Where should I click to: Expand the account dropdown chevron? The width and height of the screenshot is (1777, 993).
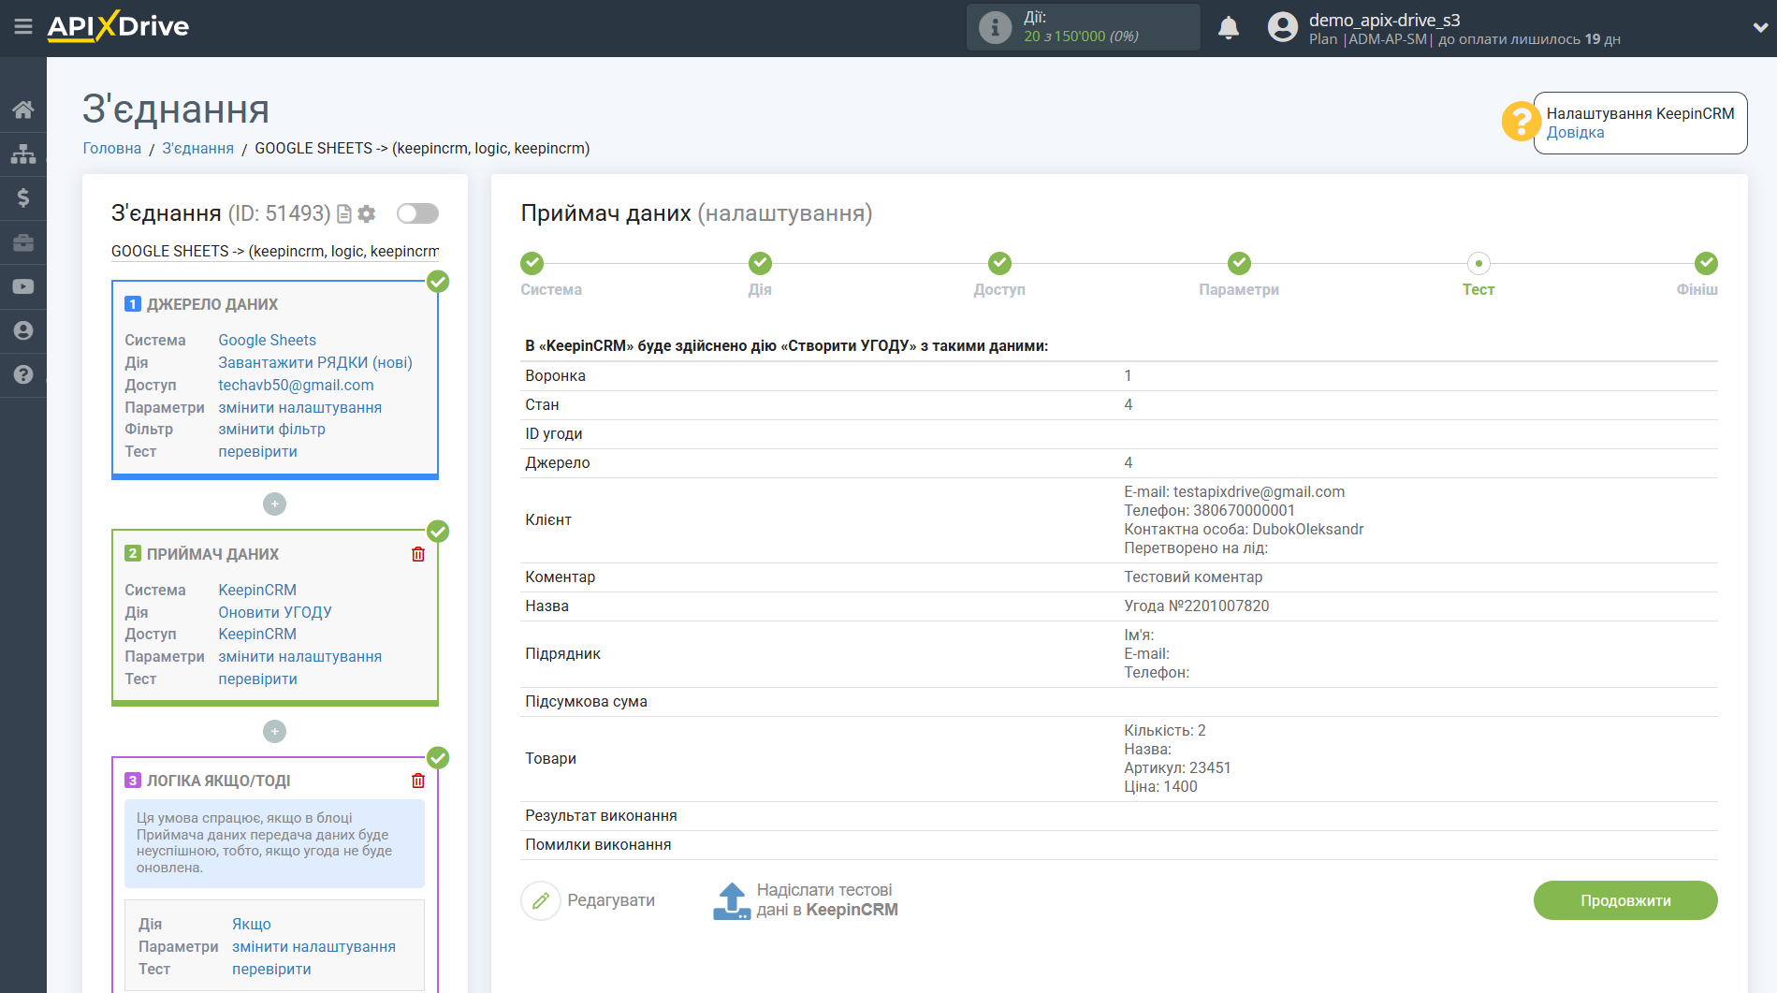[1759, 27]
